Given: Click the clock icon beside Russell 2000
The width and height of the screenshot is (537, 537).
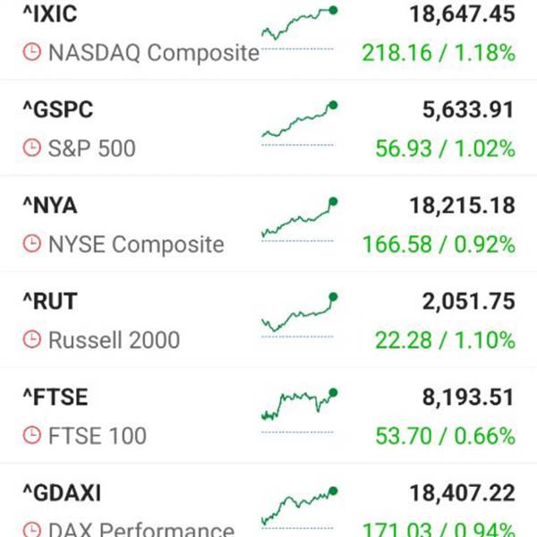Looking at the screenshot, I should tap(32, 340).
